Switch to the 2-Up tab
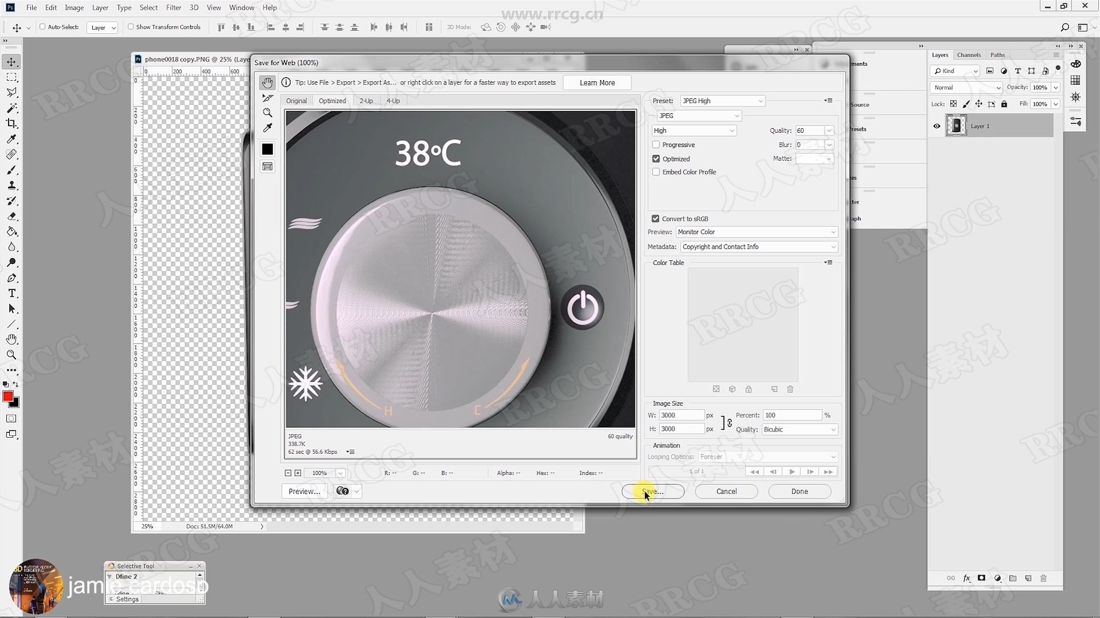Viewport: 1100px width, 618px height. point(366,100)
